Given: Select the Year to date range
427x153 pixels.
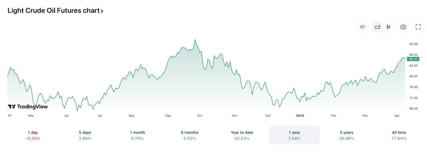Looking at the screenshot, I should point(242,136).
